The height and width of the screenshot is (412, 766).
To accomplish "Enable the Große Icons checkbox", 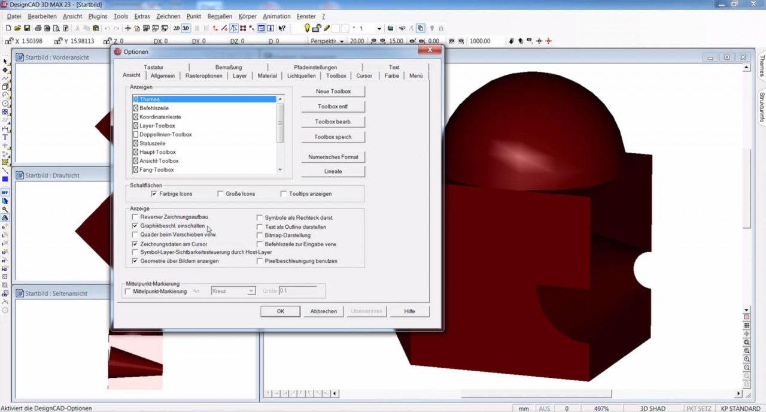I will pyautogui.click(x=220, y=193).
